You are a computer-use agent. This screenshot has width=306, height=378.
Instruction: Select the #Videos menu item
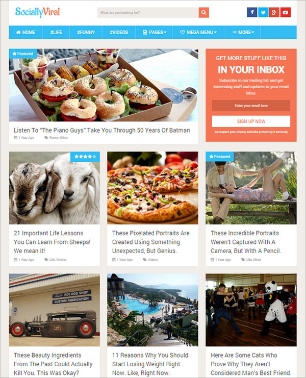tap(119, 32)
